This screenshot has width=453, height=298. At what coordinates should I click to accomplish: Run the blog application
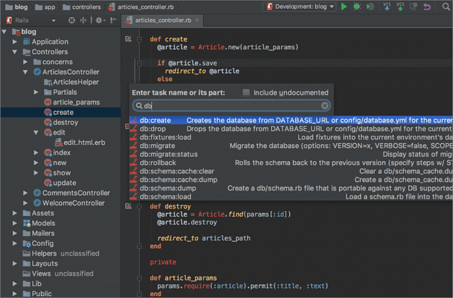click(x=343, y=7)
